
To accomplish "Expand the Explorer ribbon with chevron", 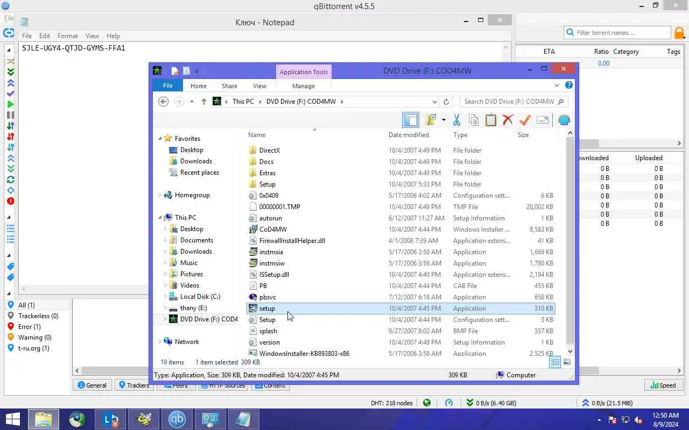I will [x=557, y=85].
